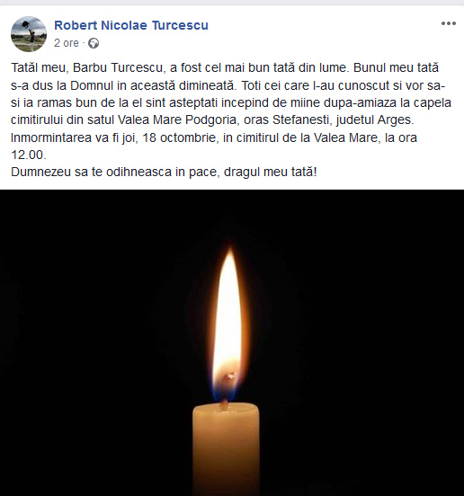Image resolution: width=464 pixels, height=496 pixels.
Task: Click the globe public privacy icon
Action: click(x=94, y=43)
